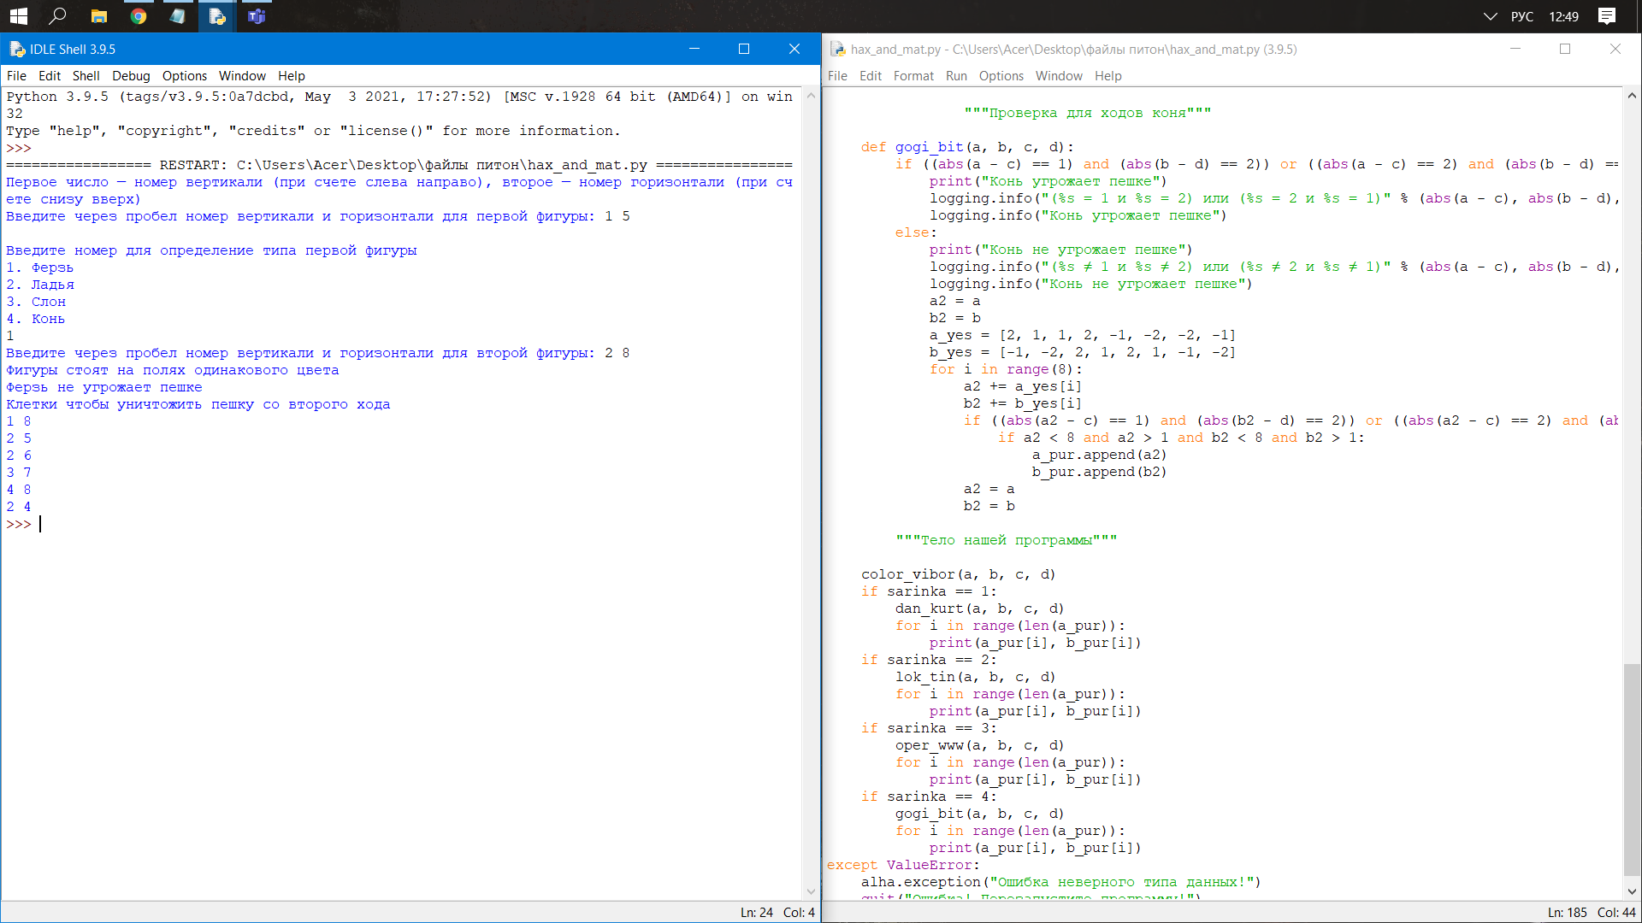The image size is (1642, 923).
Task: Open the Debug menu in IDLE Shell
Action: pyautogui.click(x=130, y=76)
